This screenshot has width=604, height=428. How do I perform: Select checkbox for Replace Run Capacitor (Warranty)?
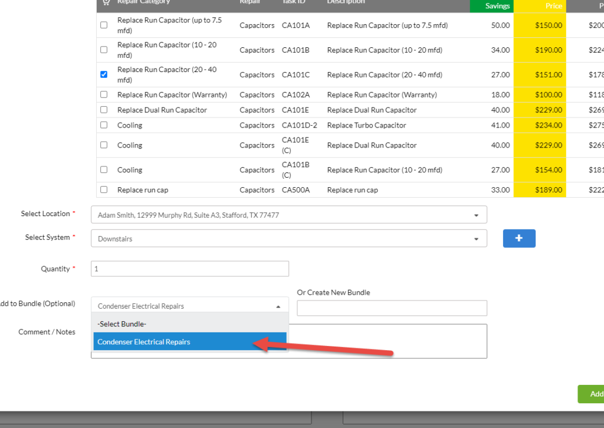(x=104, y=94)
